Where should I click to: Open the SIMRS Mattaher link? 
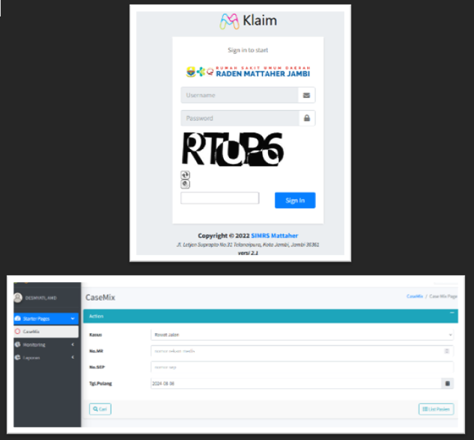274,235
